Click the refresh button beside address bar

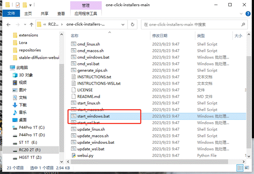coord(134,24)
